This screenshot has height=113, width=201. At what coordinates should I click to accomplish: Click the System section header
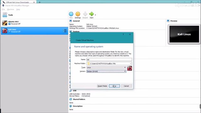click(76, 31)
